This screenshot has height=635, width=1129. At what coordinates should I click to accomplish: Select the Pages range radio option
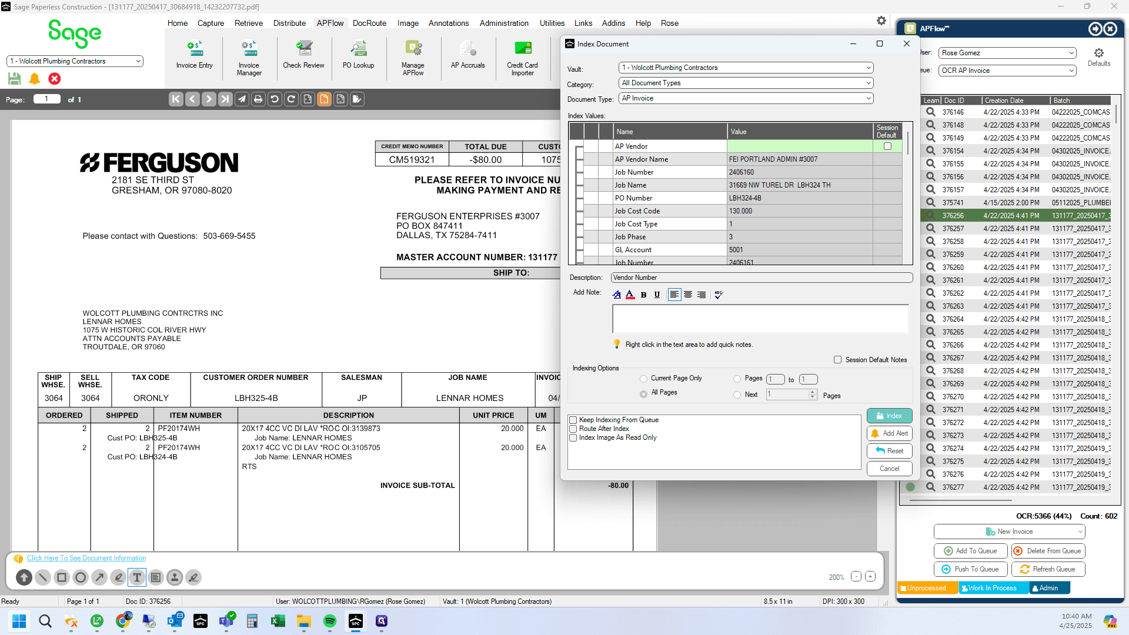737,379
